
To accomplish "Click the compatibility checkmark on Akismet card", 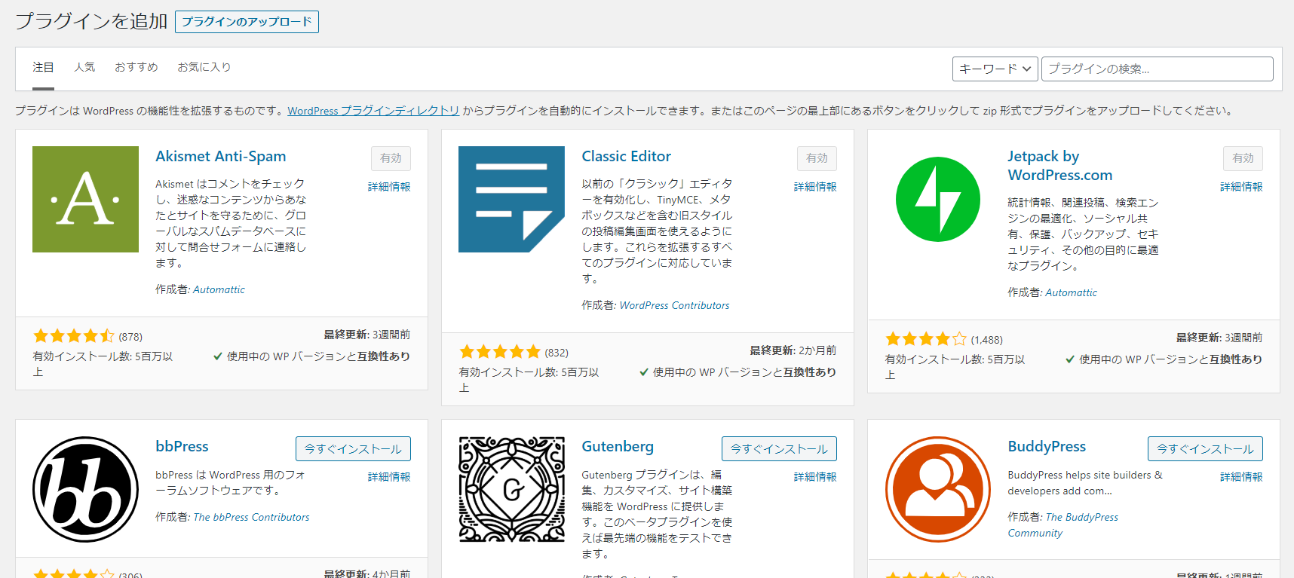I will (x=218, y=356).
